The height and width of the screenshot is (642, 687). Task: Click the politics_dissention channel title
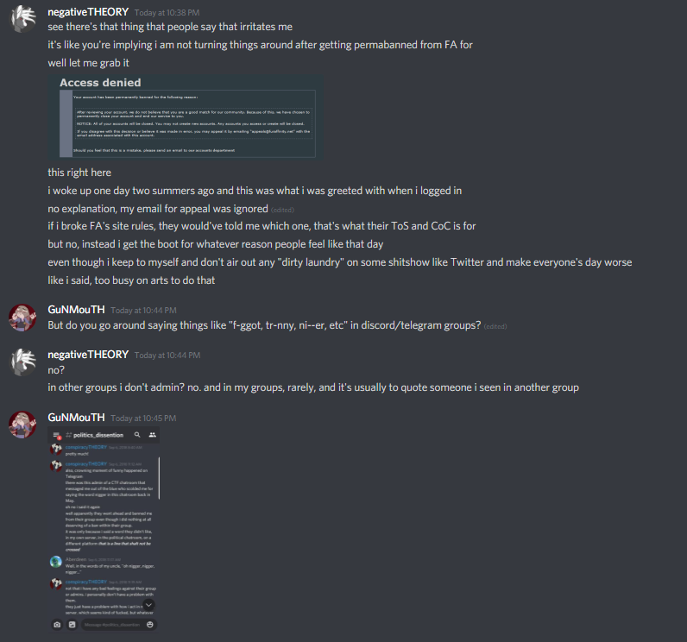[98, 435]
